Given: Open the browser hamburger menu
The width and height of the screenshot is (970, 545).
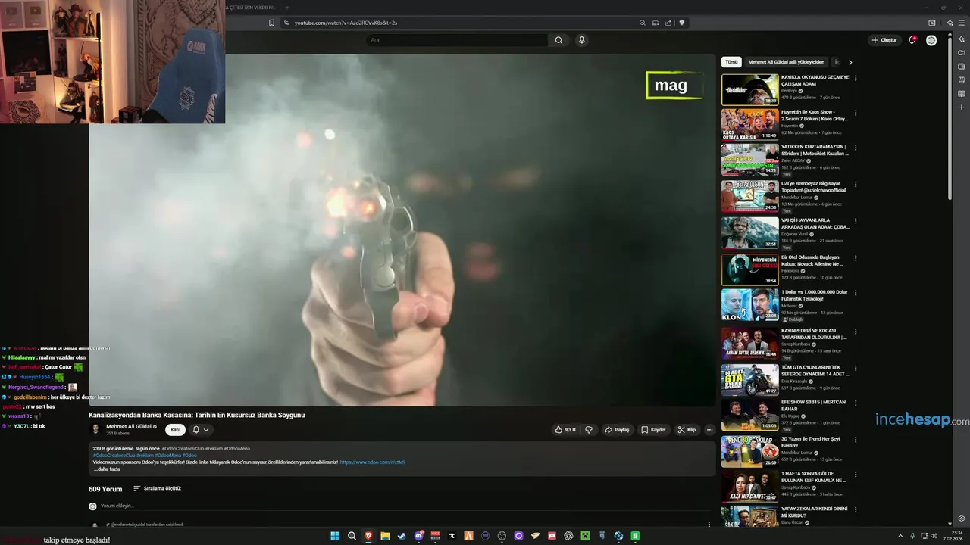Looking at the screenshot, I should coord(961,23).
